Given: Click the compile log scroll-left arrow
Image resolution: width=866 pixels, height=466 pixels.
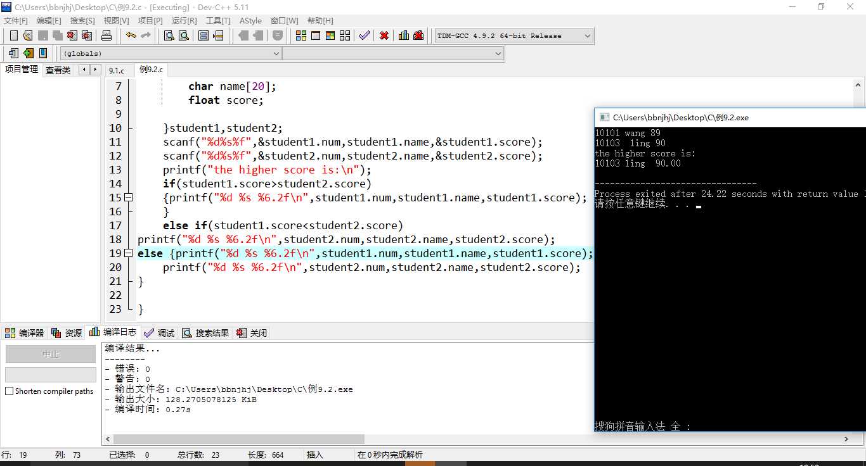Looking at the screenshot, I should (x=107, y=439).
